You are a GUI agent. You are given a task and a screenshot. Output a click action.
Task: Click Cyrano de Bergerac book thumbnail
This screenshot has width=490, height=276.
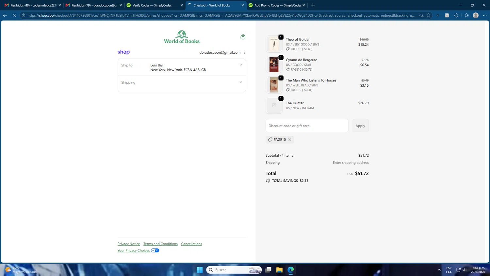274,64
